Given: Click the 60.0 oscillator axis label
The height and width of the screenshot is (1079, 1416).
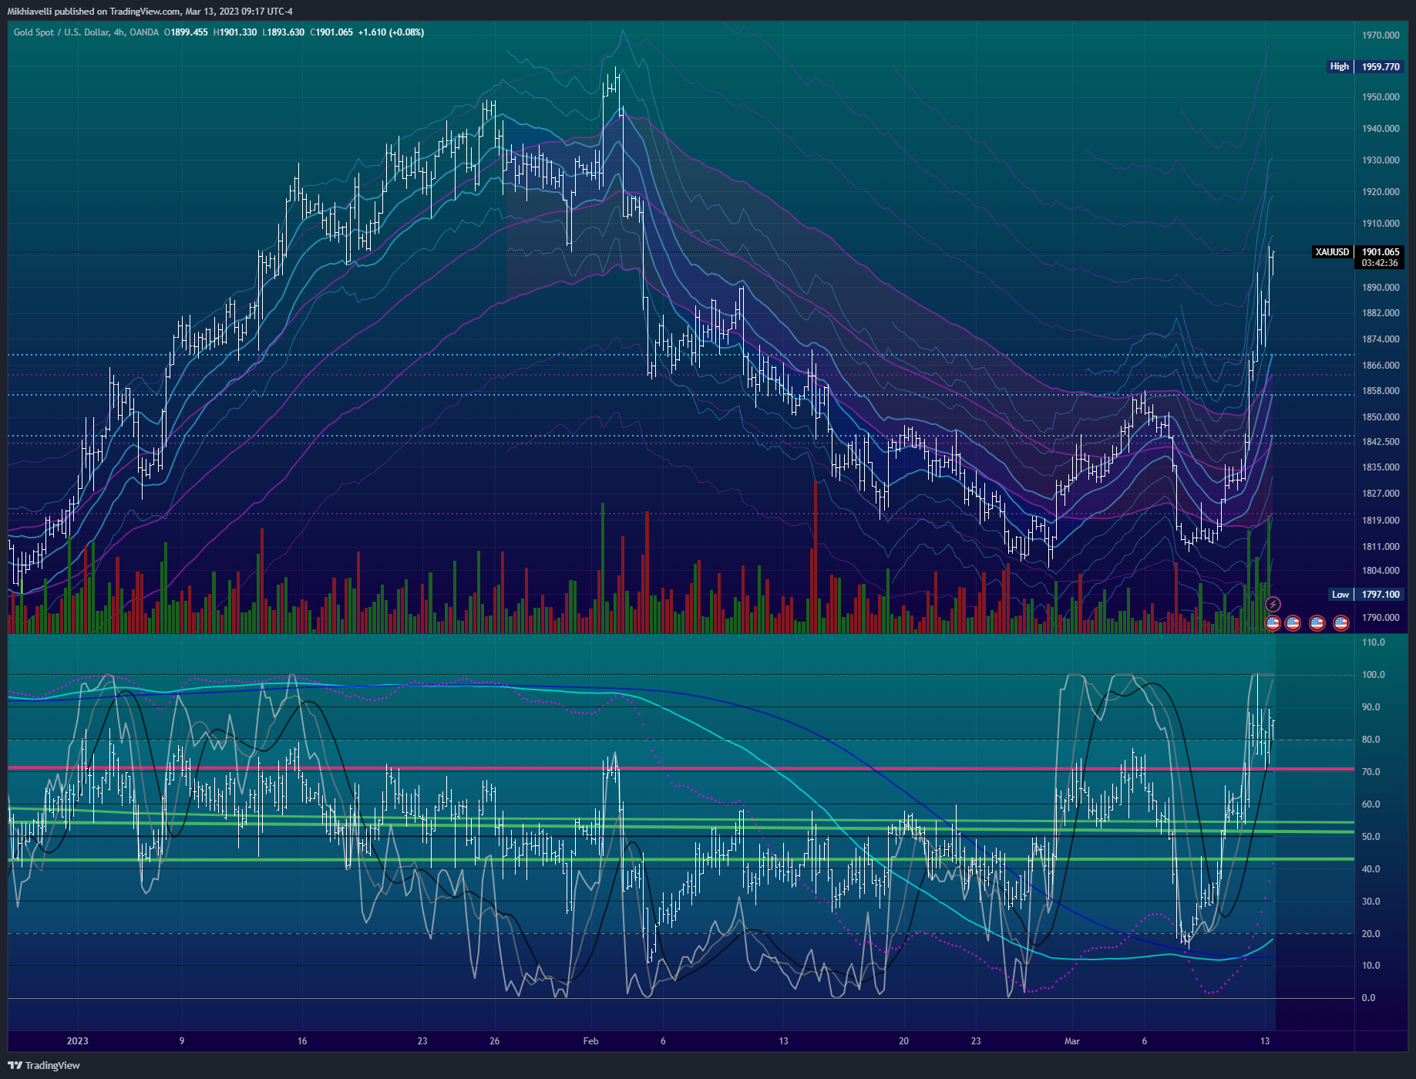Looking at the screenshot, I should click(1371, 804).
